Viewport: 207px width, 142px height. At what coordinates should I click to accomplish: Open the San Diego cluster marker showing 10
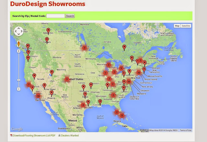38,96
